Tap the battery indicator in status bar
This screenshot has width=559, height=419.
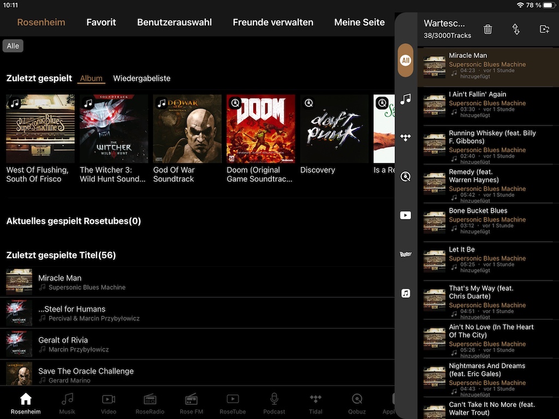(x=549, y=5)
